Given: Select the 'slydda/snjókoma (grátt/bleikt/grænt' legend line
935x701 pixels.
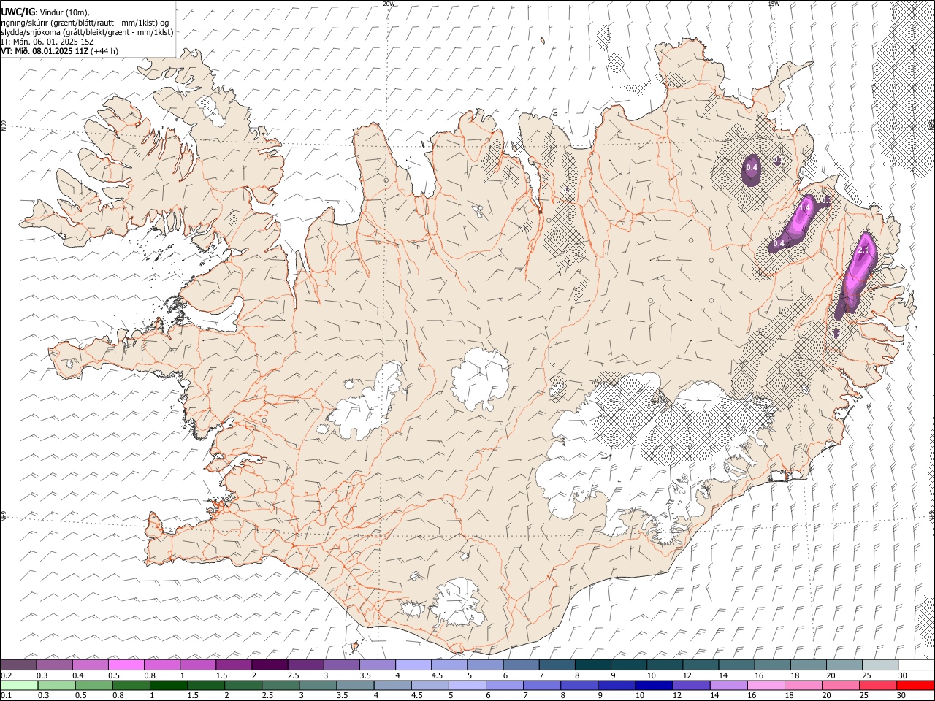Looking at the screenshot, I should pyautogui.click(x=87, y=31).
